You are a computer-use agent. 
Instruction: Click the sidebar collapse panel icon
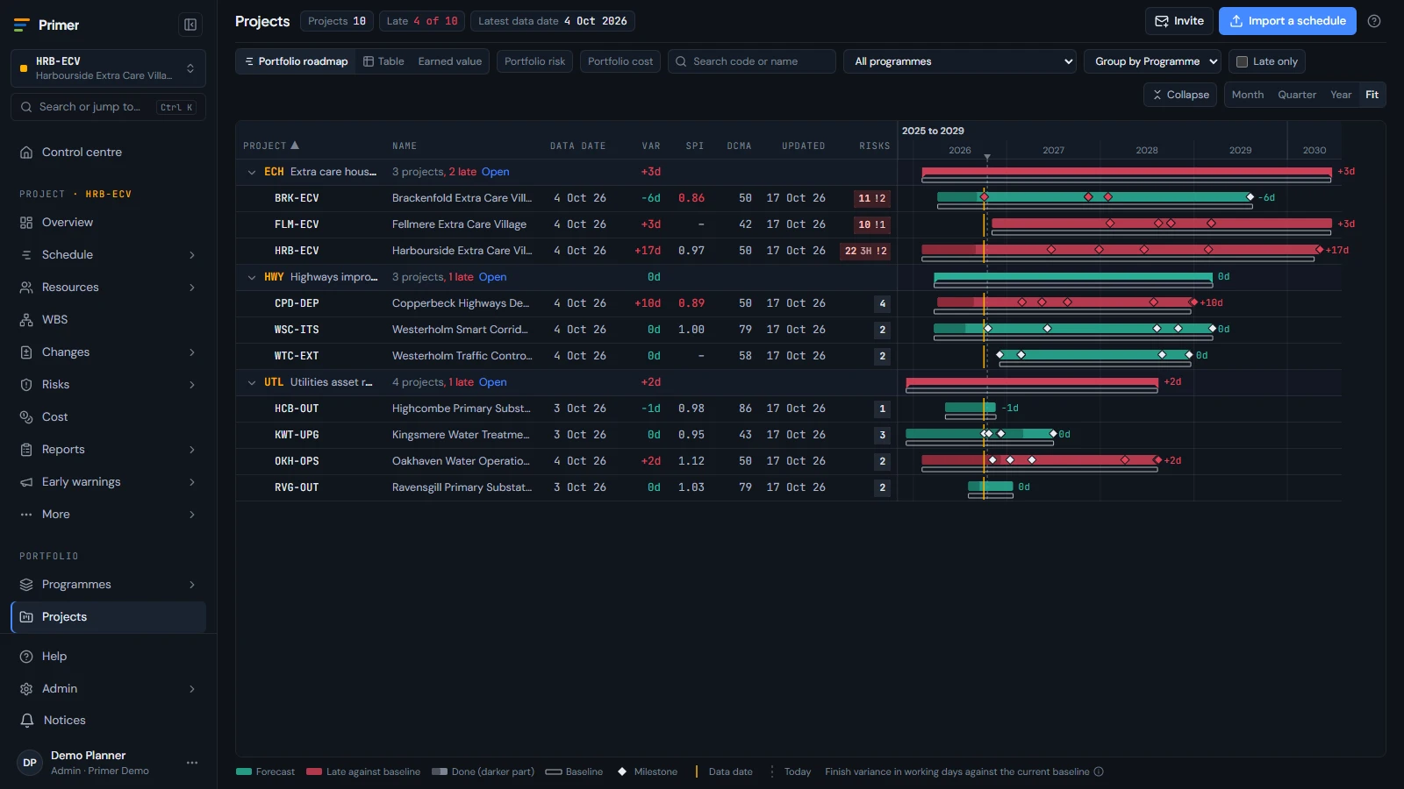tap(190, 25)
